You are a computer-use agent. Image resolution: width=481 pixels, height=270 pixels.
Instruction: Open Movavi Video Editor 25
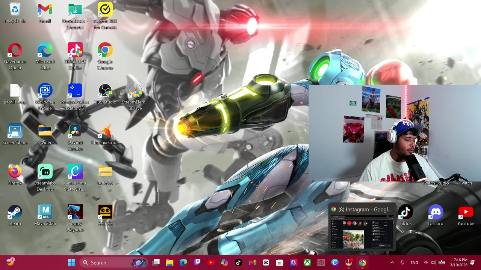(x=75, y=97)
